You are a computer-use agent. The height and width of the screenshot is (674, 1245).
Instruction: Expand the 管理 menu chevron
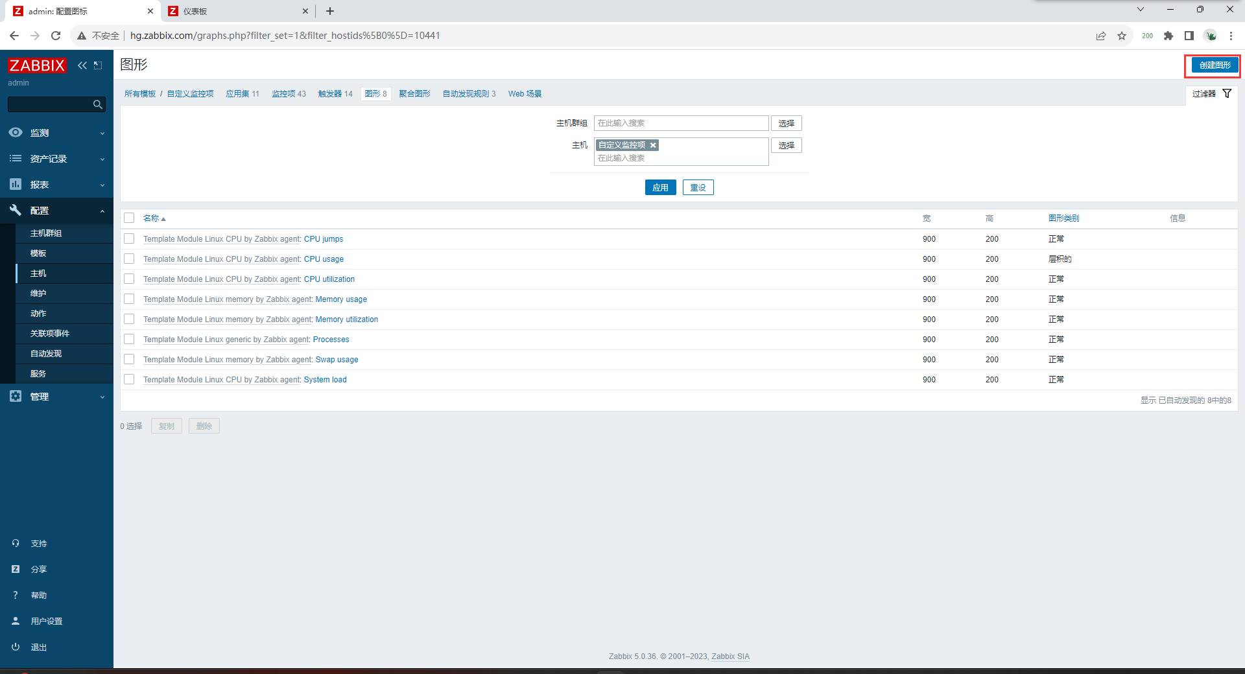[102, 397]
